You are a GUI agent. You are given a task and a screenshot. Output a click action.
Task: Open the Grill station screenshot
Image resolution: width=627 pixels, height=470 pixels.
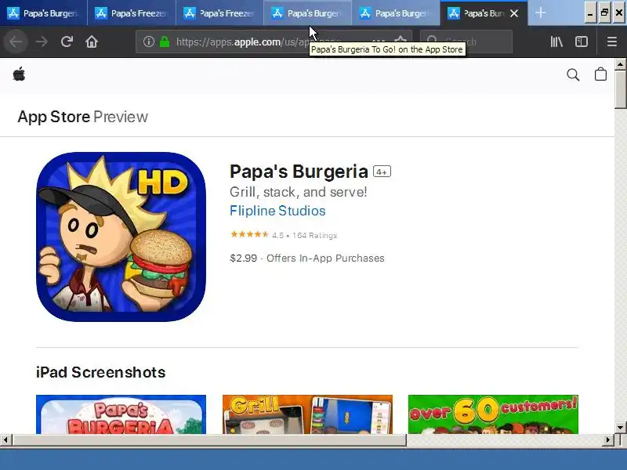tap(307, 414)
